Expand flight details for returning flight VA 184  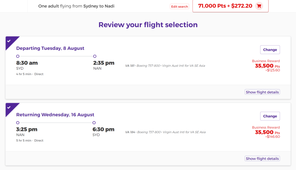click(x=262, y=158)
